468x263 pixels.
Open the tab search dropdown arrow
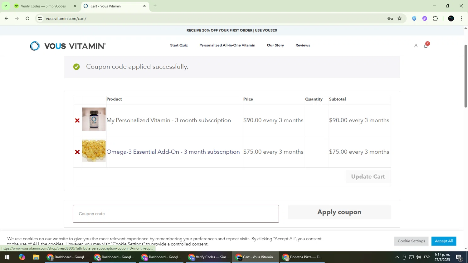pyautogui.click(x=6, y=6)
